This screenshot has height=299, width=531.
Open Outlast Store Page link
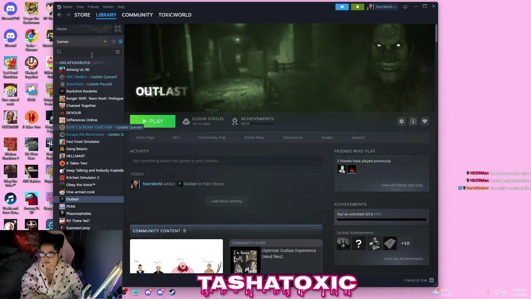click(145, 137)
